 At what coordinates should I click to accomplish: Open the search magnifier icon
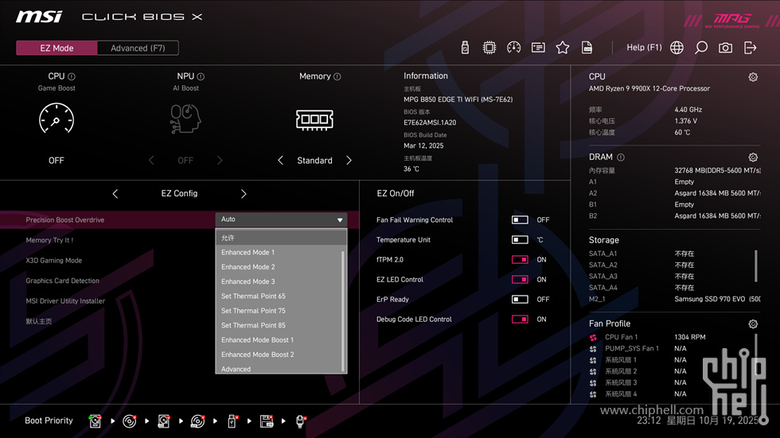[x=701, y=48]
